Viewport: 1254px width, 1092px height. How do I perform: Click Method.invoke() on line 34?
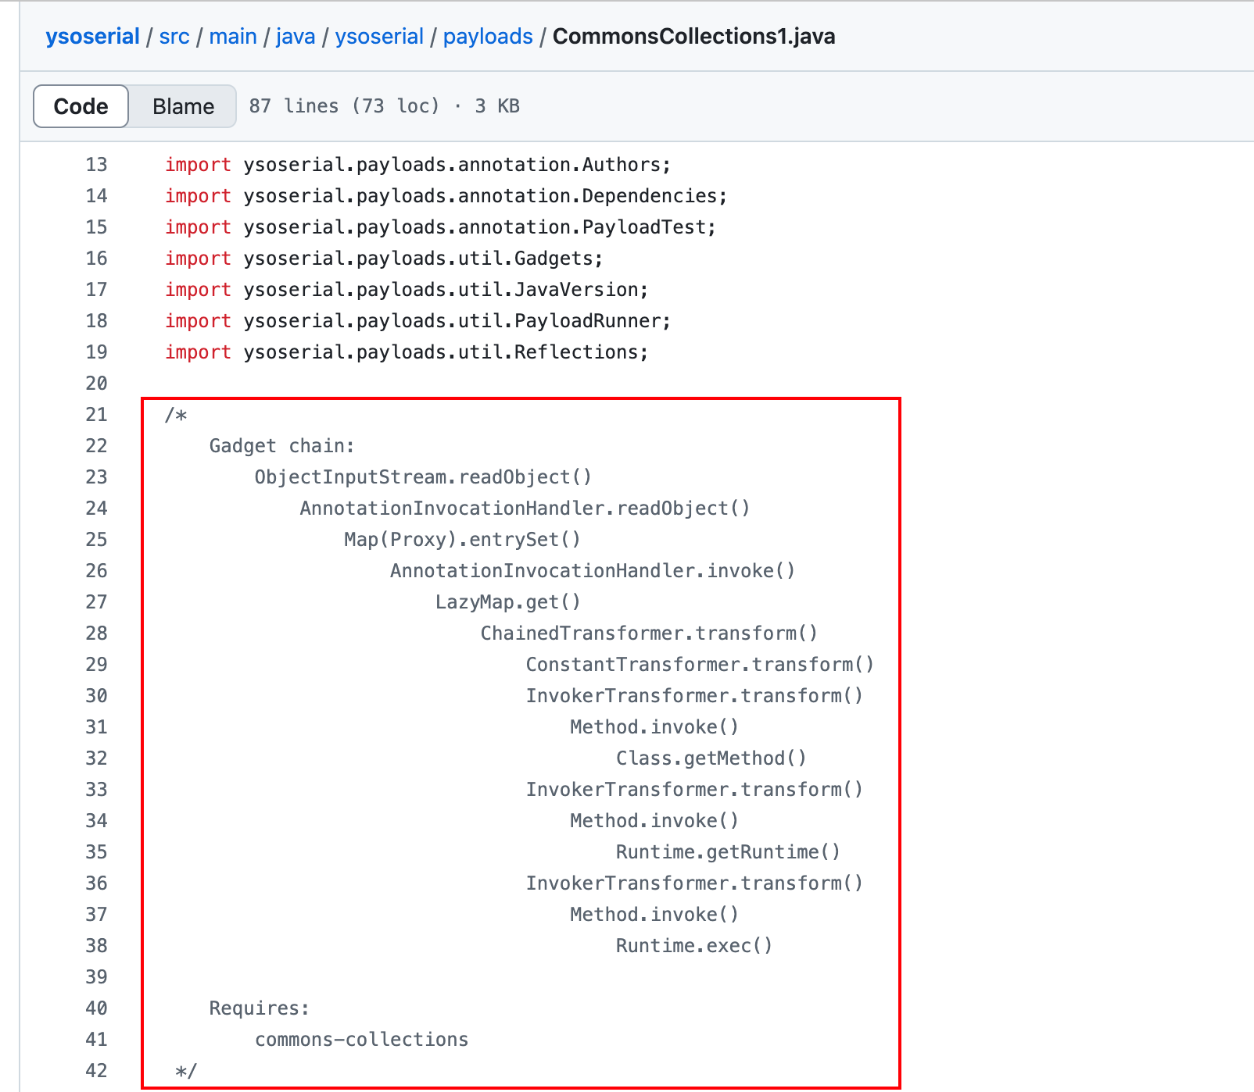[x=654, y=821]
